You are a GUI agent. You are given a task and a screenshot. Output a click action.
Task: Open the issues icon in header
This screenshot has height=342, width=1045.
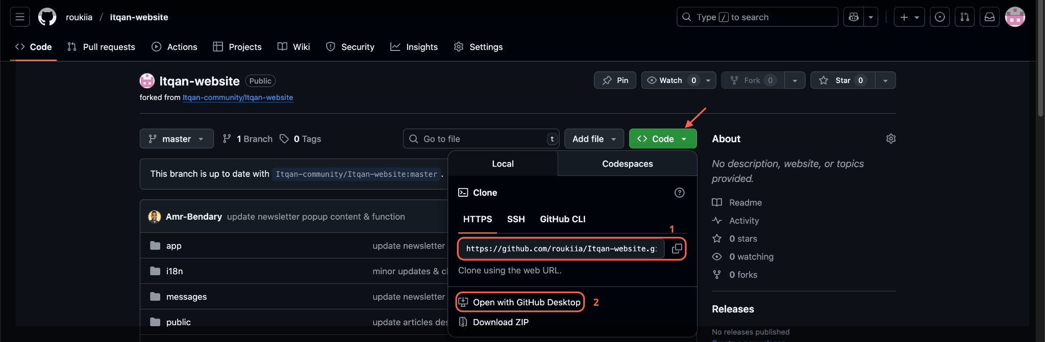tap(939, 17)
